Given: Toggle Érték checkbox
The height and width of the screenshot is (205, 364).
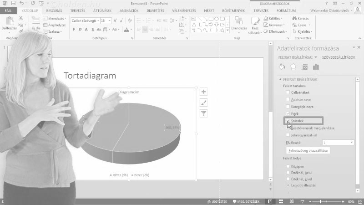Looking at the screenshot, I should (x=288, y=113).
